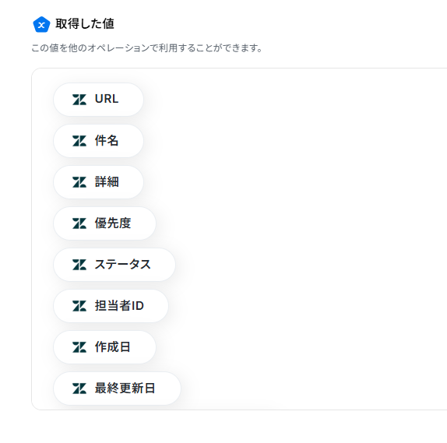Select the URL value chip
This screenshot has height=443, width=447.
98,100
